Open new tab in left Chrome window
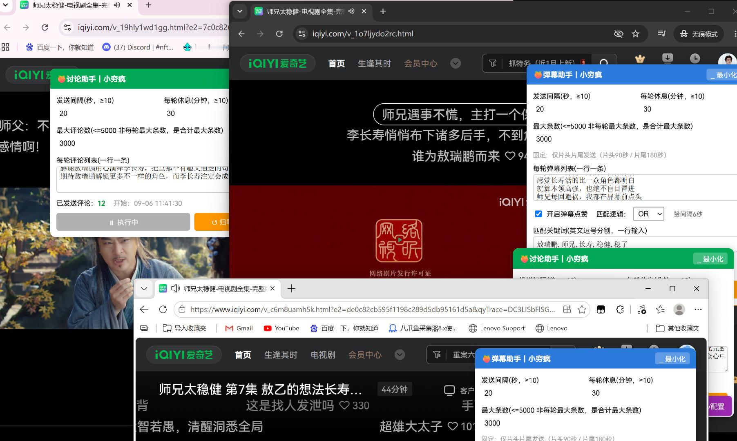 [148, 5]
